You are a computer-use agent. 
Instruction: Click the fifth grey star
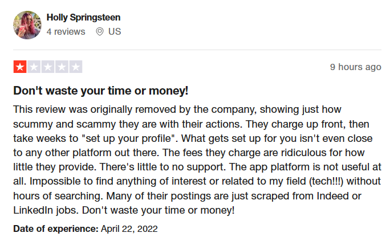tap(76, 67)
